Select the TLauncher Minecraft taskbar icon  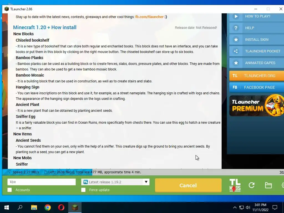(75, 207)
